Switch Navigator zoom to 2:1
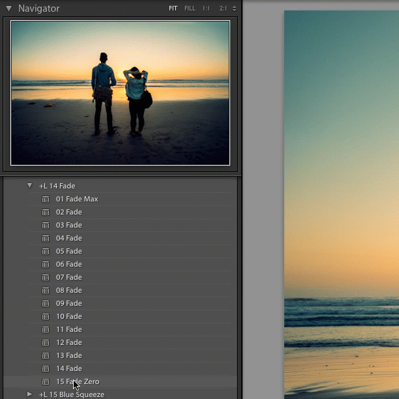 tap(223, 8)
